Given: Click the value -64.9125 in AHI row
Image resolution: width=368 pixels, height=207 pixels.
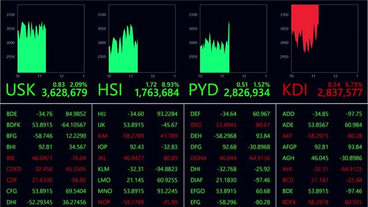Looking at the screenshot, I should (x=351, y=169).
